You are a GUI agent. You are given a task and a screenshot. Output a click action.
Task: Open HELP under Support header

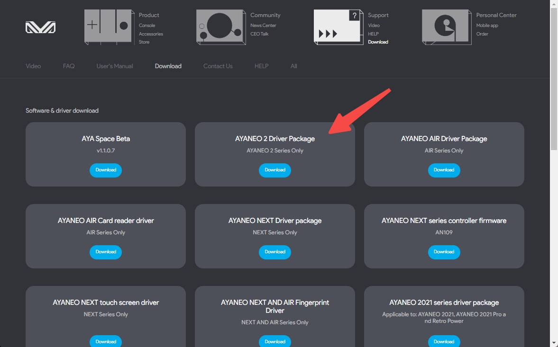pos(373,34)
